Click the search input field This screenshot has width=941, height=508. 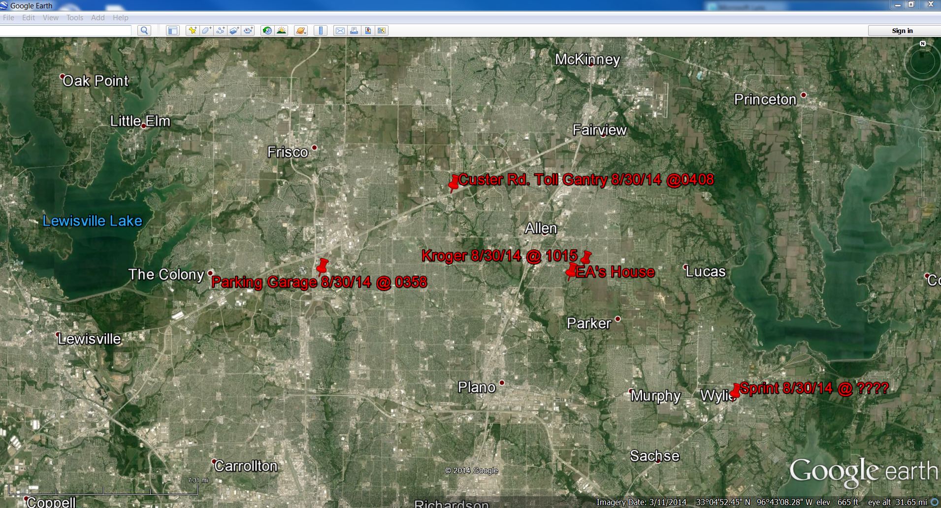point(66,31)
